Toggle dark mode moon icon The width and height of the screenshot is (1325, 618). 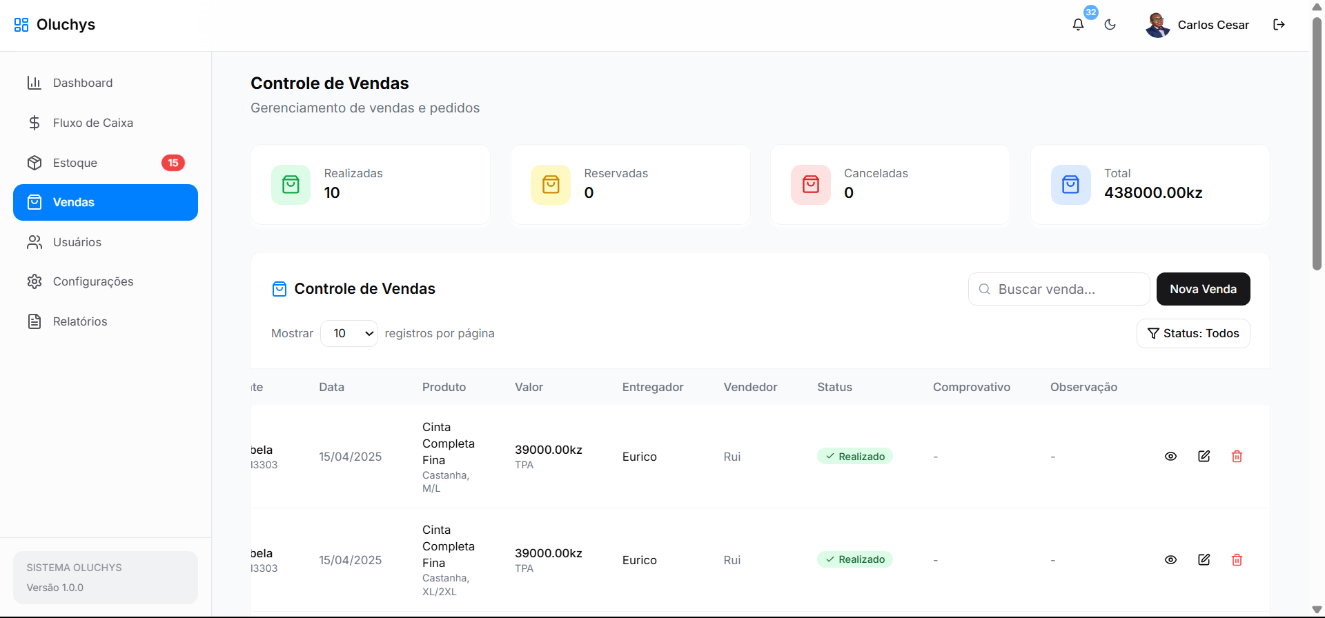click(x=1110, y=25)
